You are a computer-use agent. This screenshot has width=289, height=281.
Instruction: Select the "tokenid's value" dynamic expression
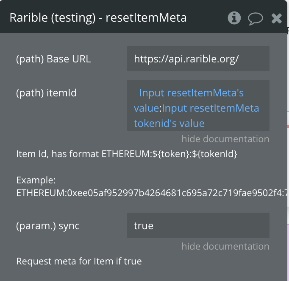point(169,124)
